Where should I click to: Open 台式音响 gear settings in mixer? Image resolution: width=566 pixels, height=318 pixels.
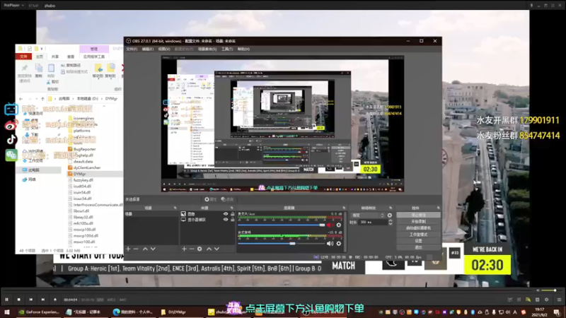339,243
